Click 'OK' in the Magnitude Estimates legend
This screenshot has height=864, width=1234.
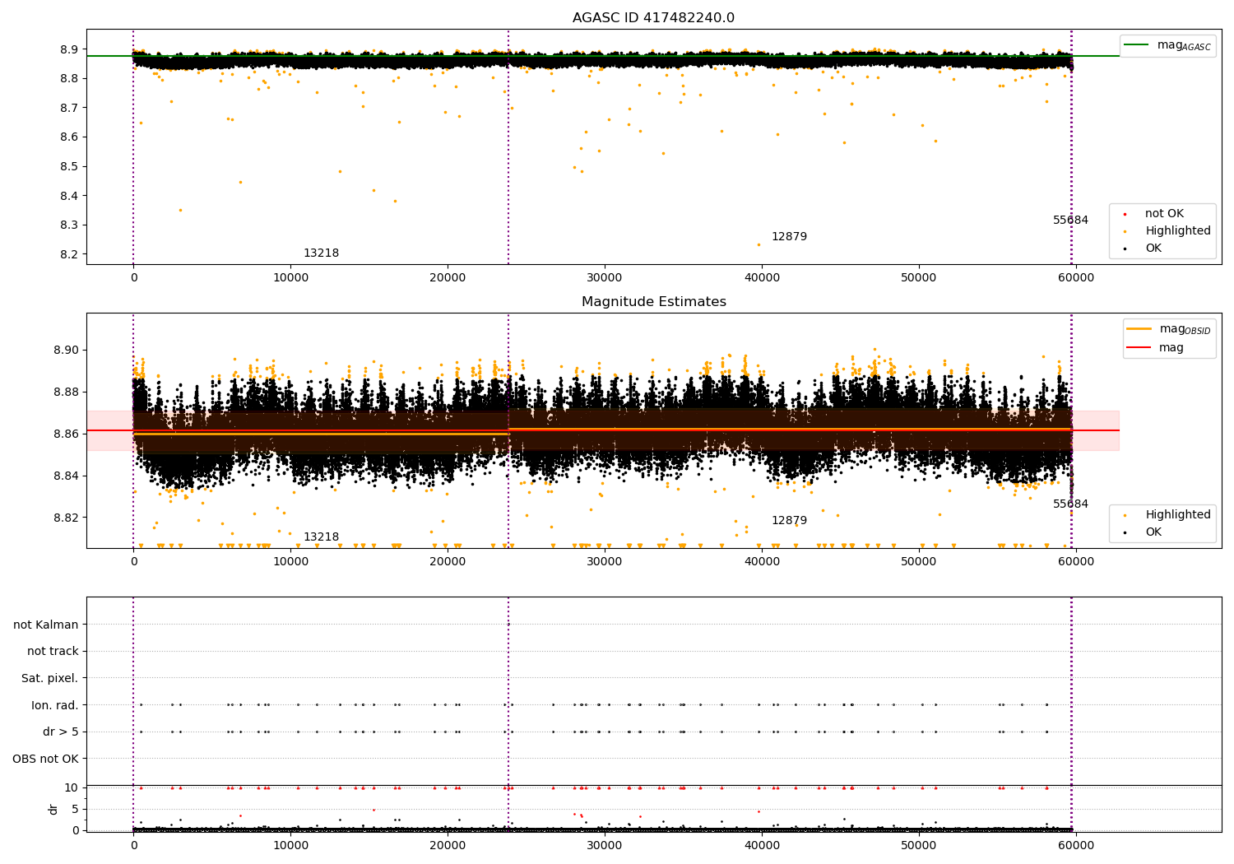coord(1153,532)
